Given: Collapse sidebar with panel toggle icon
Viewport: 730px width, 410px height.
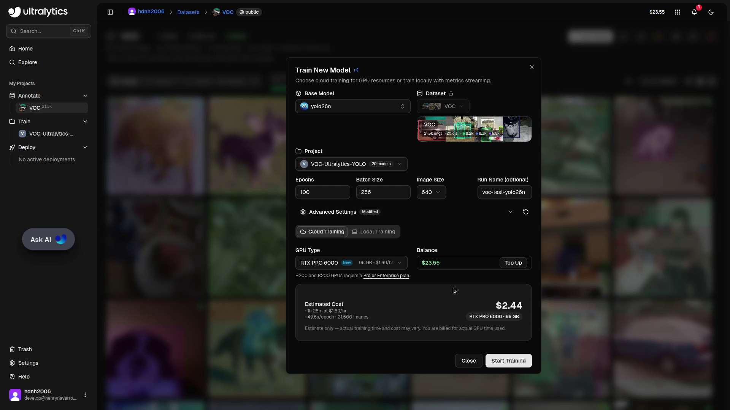Looking at the screenshot, I should 110,12.
